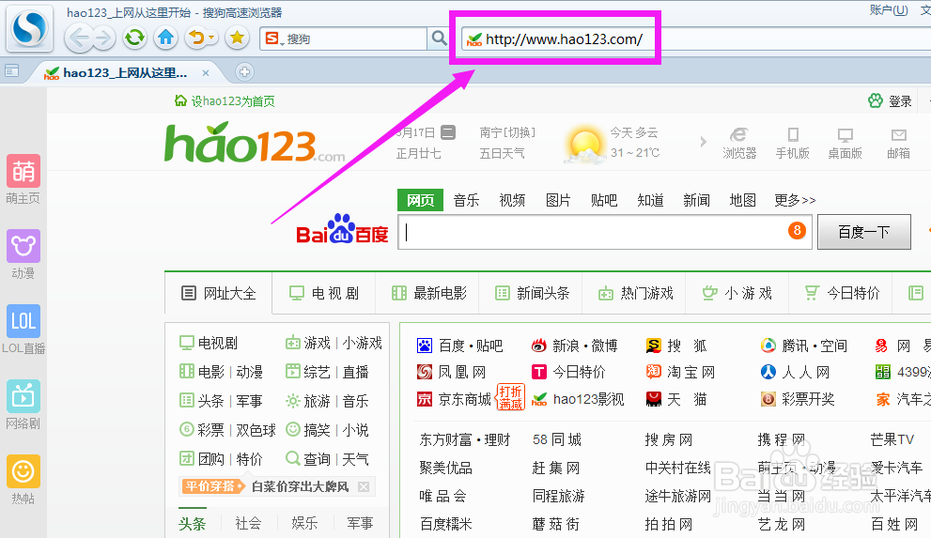Select the 图片 search tab
The height and width of the screenshot is (538, 931).
558,201
